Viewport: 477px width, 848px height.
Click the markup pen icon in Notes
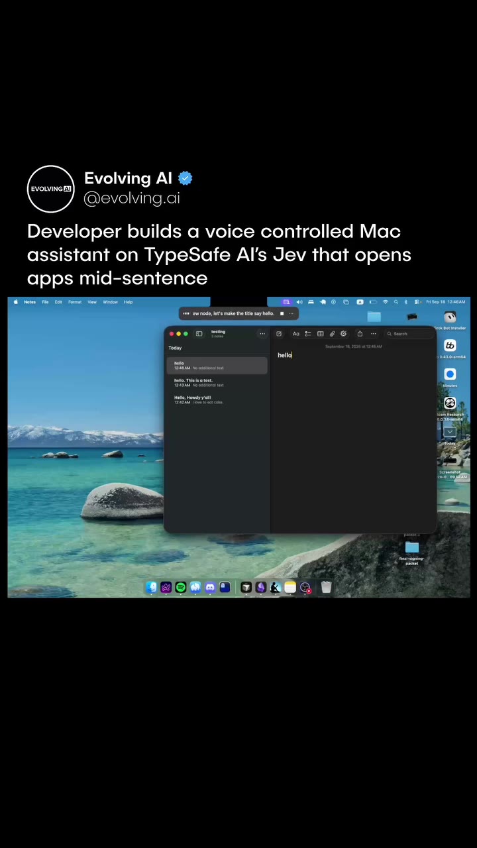click(x=343, y=334)
